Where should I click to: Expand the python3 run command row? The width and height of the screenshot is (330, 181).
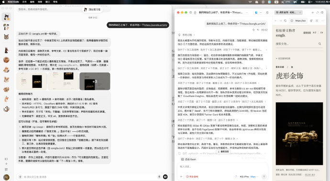click(x=222, y=153)
